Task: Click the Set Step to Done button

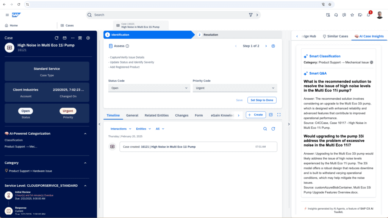Action: point(262,100)
